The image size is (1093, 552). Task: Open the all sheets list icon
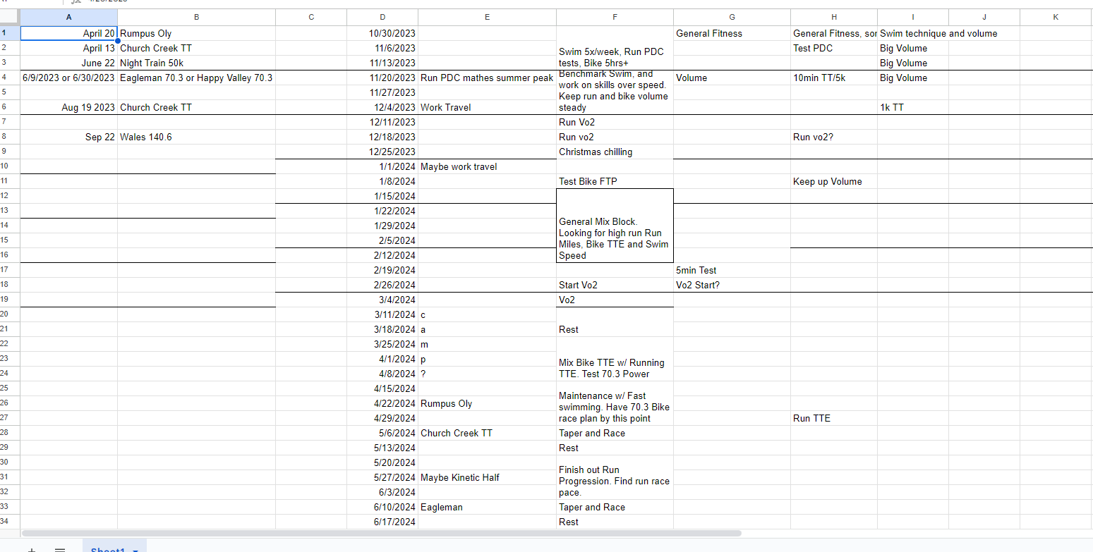60,550
